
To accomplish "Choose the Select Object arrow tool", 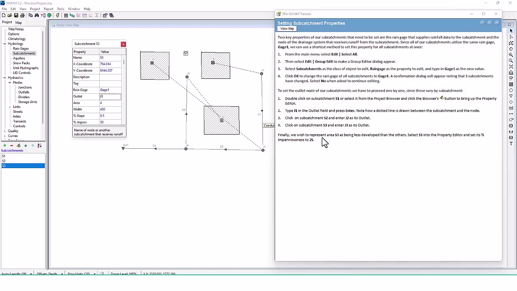I will 511,31.
